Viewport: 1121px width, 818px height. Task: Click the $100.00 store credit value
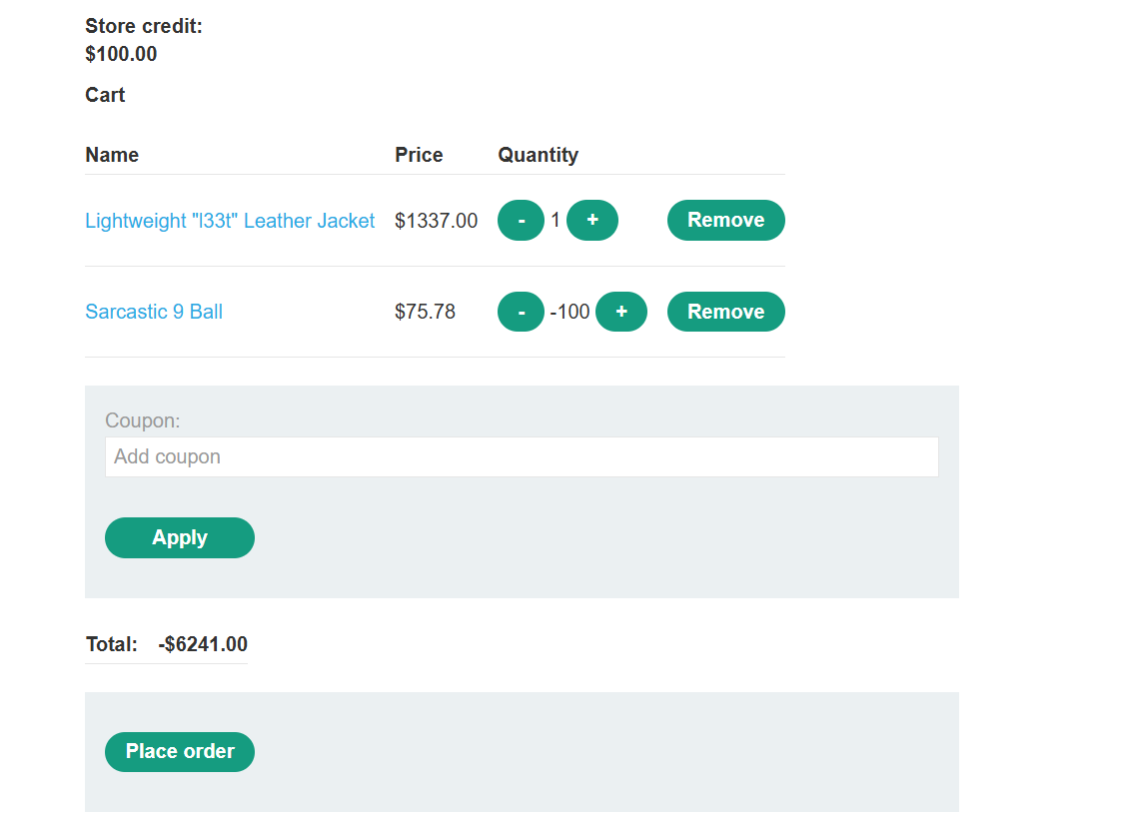coord(121,54)
